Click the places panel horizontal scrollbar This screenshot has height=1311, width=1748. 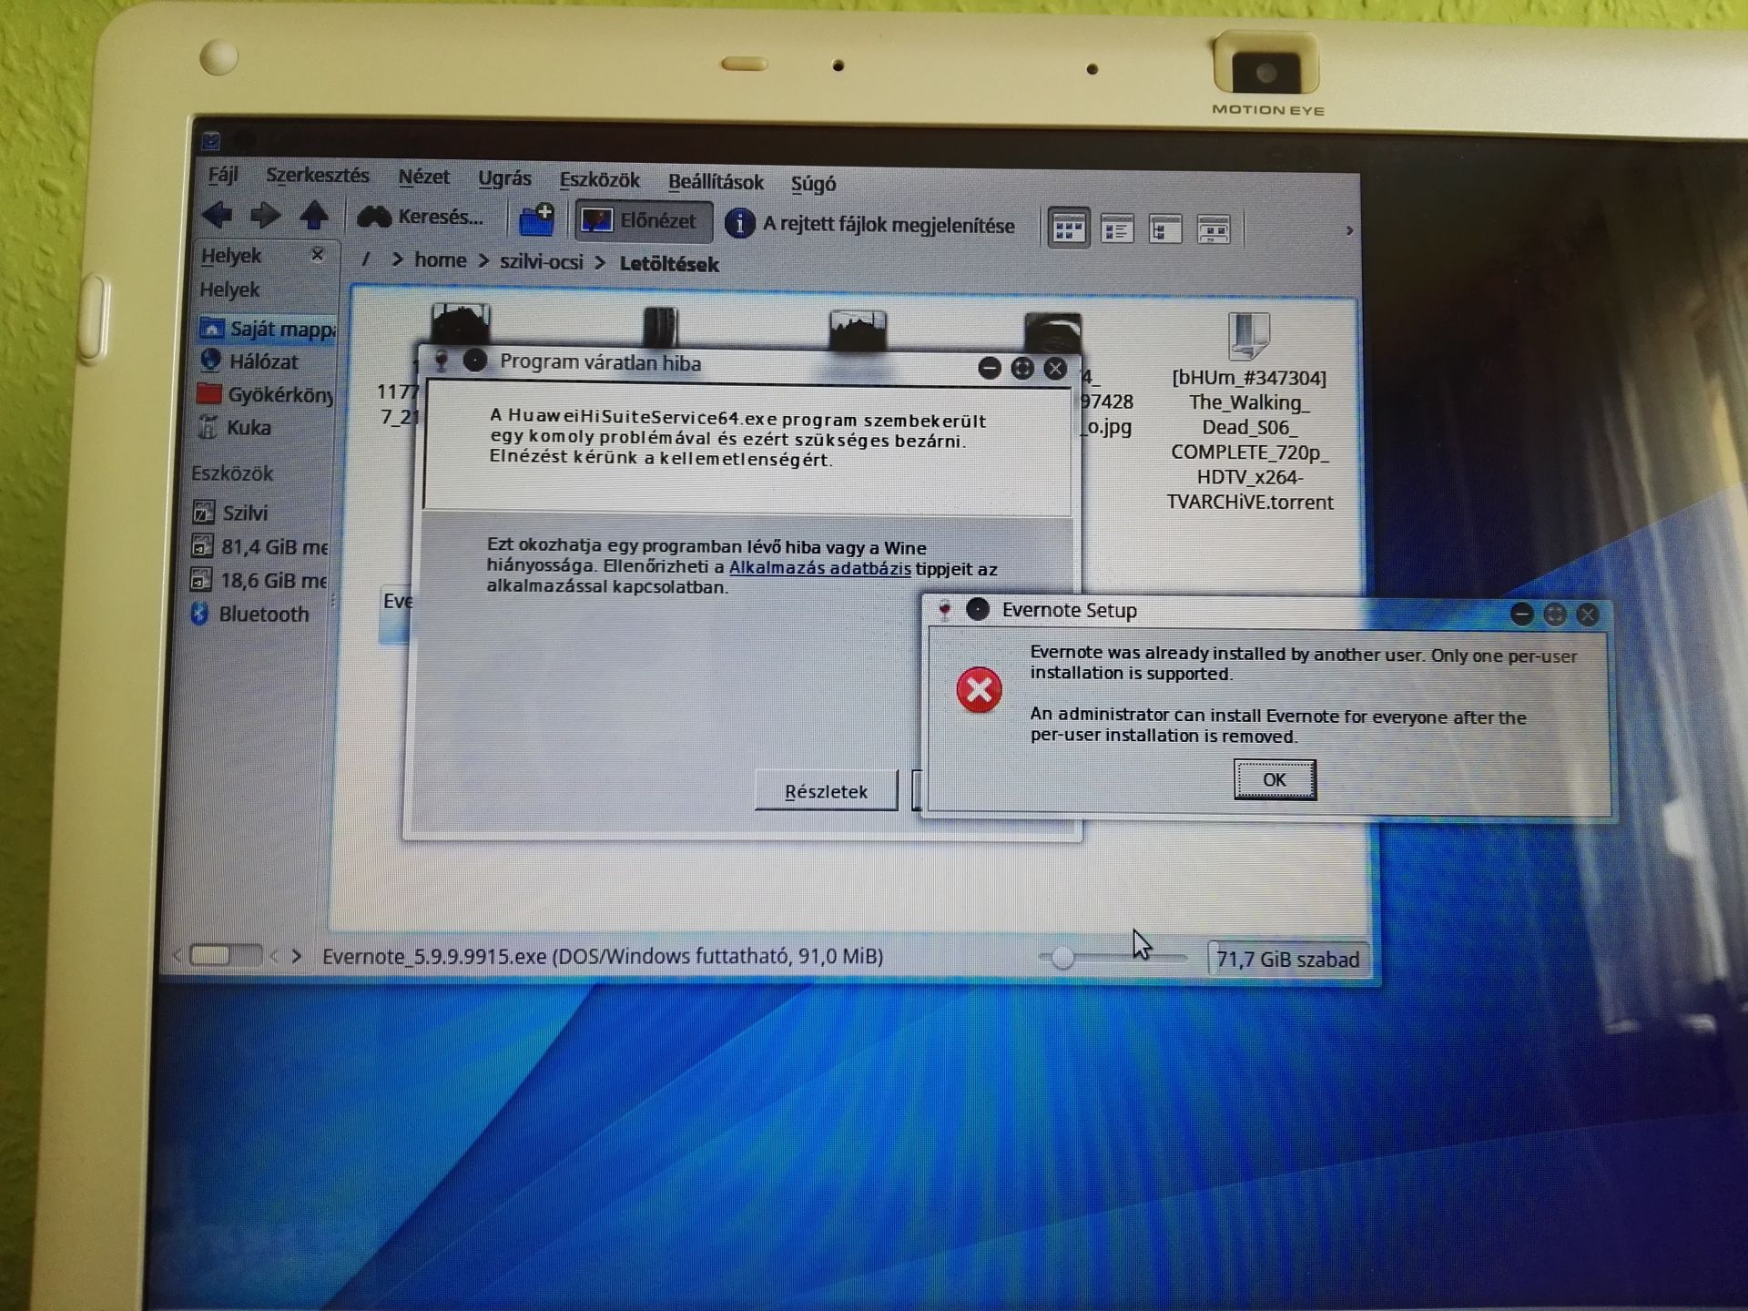click(x=226, y=955)
